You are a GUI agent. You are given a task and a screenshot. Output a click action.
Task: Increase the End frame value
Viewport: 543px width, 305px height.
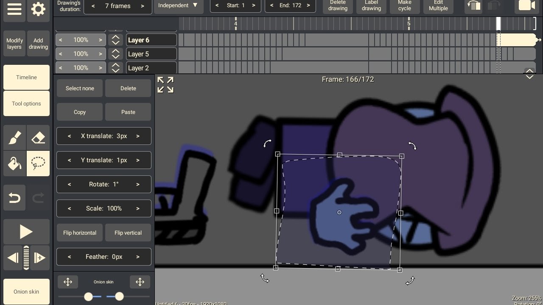click(x=308, y=6)
